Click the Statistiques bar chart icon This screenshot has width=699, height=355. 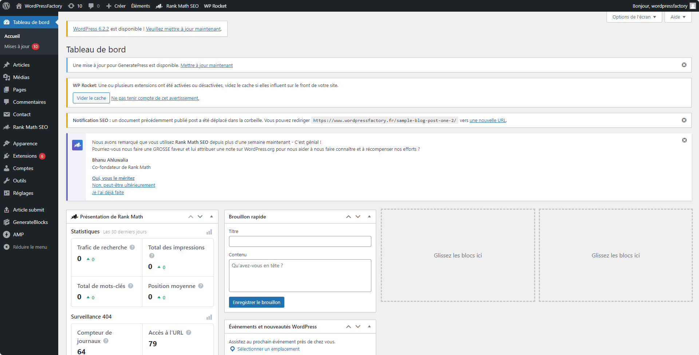click(209, 232)
